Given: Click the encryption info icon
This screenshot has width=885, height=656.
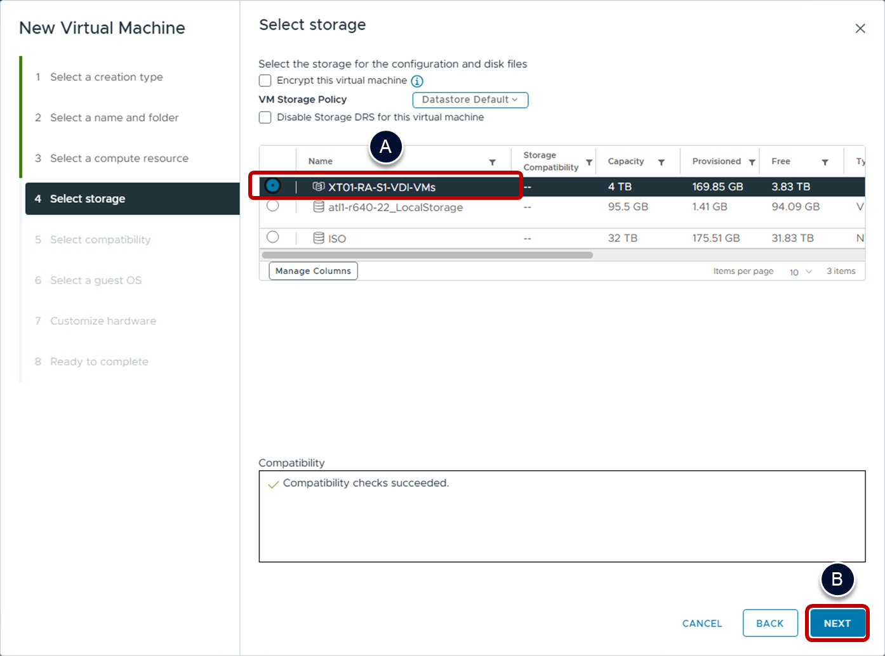Looking at the screenshot, I should [417, 81].
